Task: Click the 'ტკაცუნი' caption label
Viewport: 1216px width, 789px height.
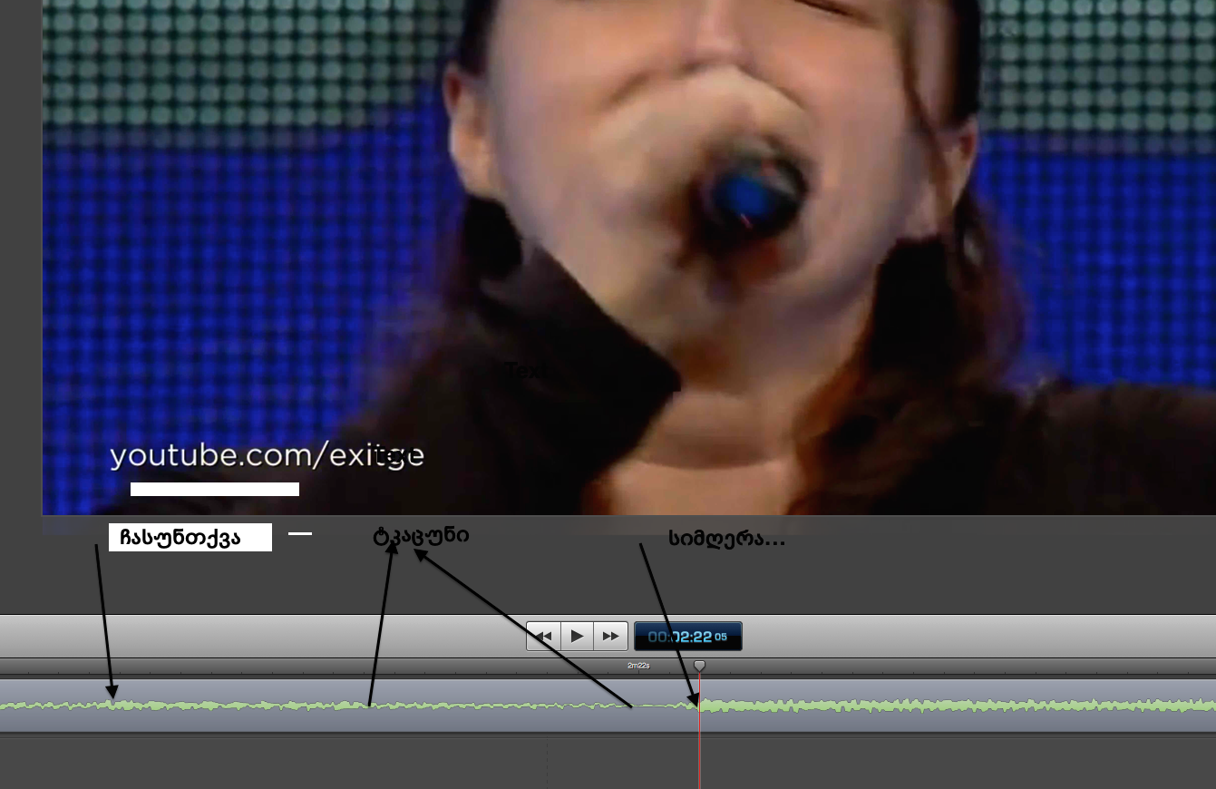Action: 419,534
